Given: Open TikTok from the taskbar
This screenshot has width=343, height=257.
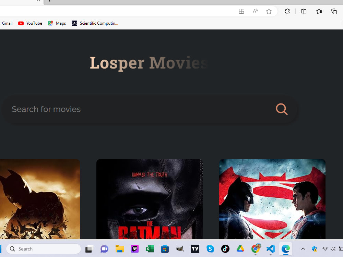Looking at the screenshot, I should 225,249.
